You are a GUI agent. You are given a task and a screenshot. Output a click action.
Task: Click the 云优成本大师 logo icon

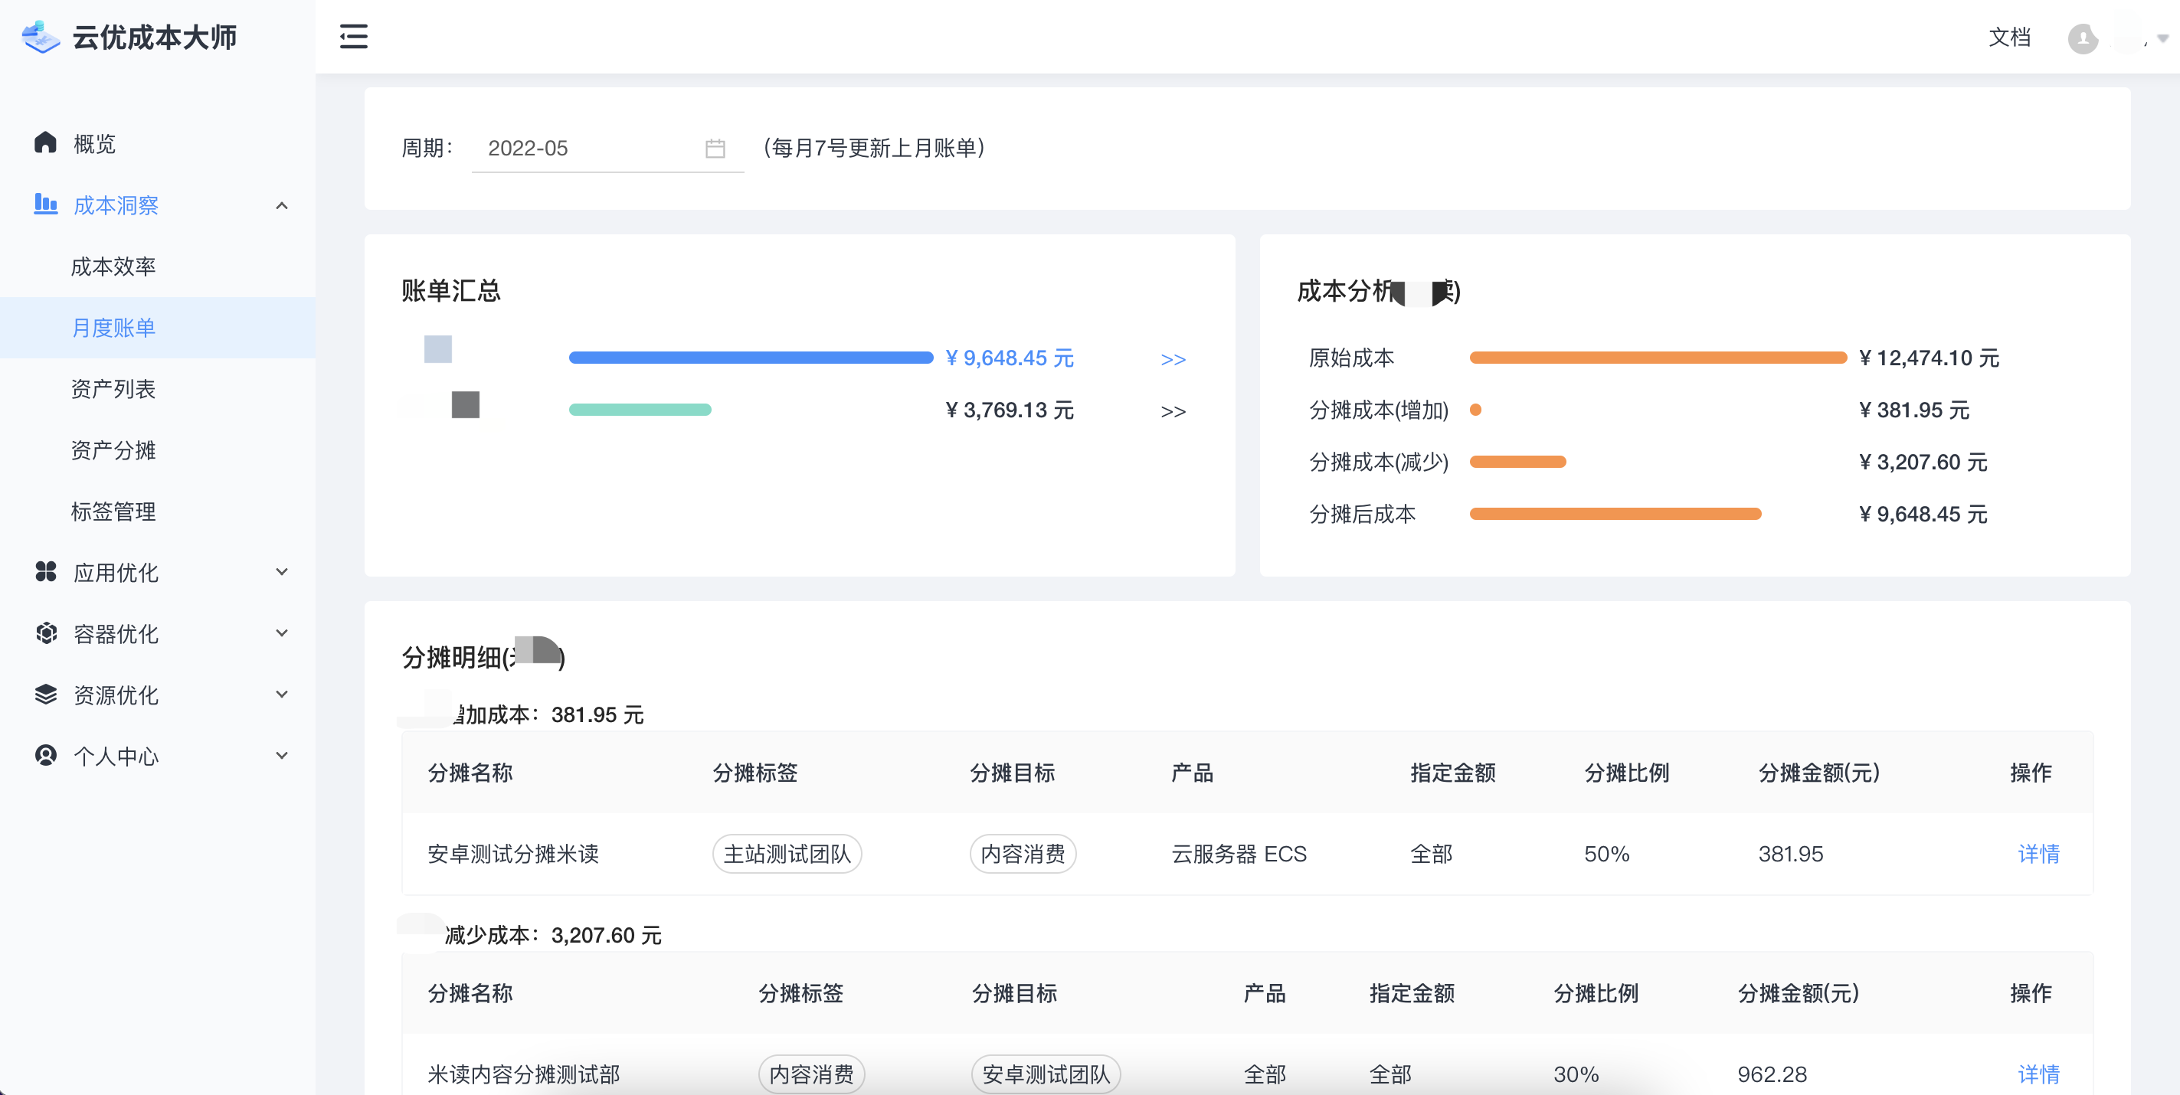pyautogui.click(x=41, y=38)
